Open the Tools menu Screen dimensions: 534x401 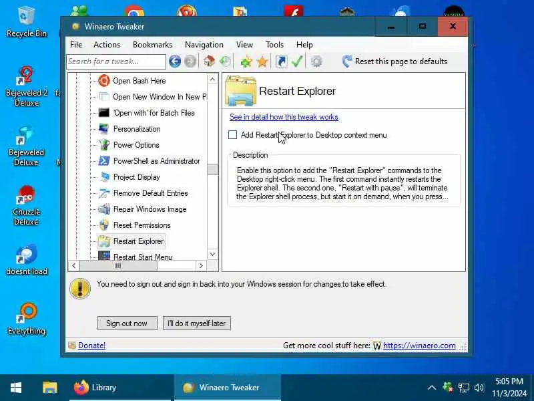274,45
